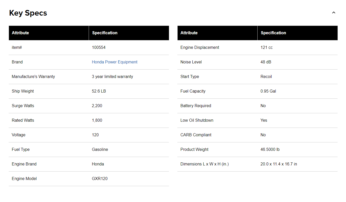Click the Product Weight 46.5000 lb value

click(270, 150)
